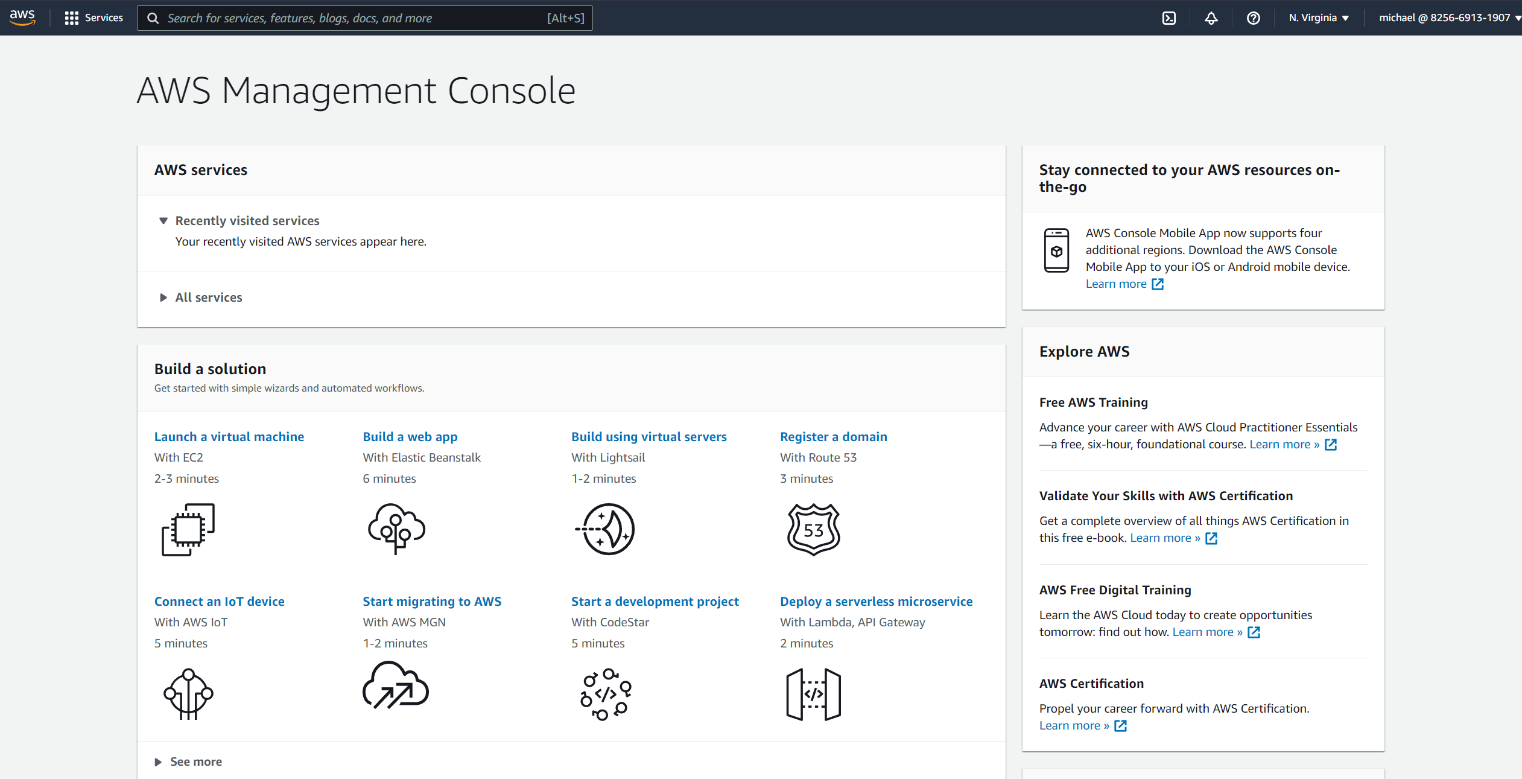Image resolution: width=1522 pixels, height=779 pixels.
Task: Open Launch a virtual machine link
Action: pyautogui.click(x=229, y=437)
